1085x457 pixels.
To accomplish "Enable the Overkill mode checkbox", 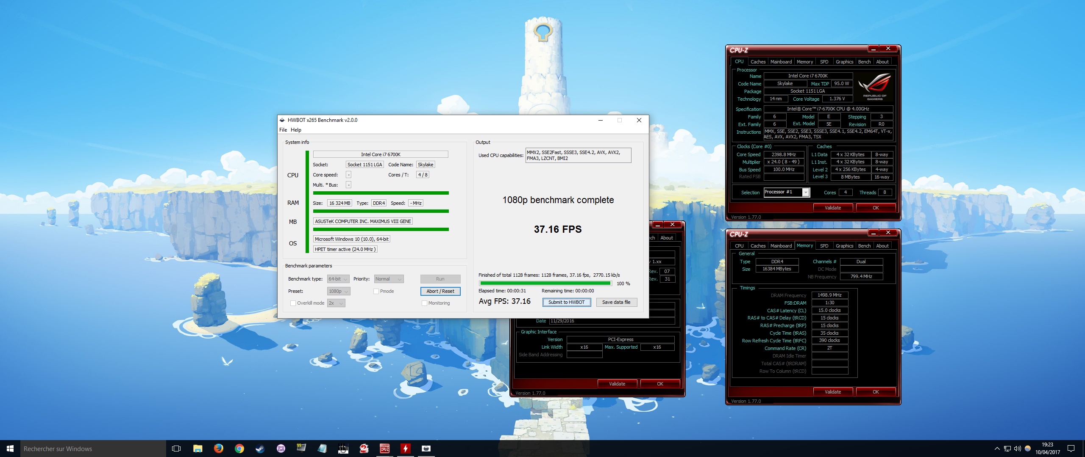I will click(x=293, y=303).
